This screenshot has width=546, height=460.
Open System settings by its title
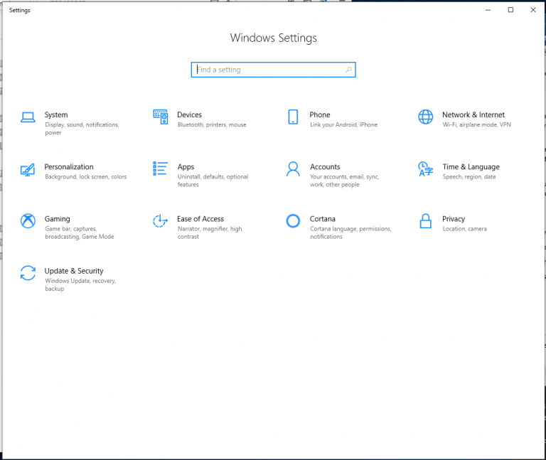(56, 115)
